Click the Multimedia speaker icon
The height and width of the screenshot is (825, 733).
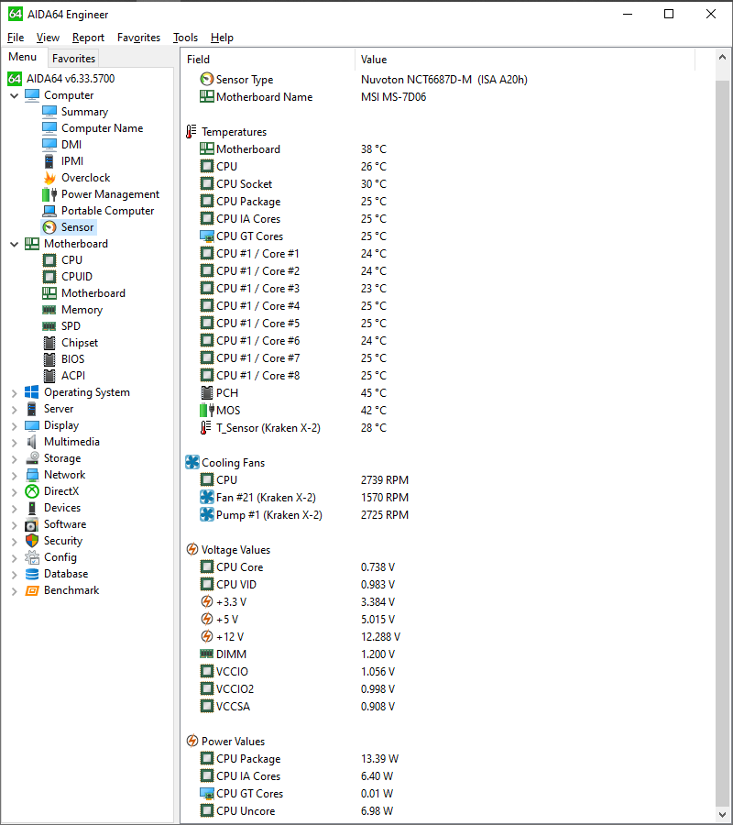click(x=32, y=442)
